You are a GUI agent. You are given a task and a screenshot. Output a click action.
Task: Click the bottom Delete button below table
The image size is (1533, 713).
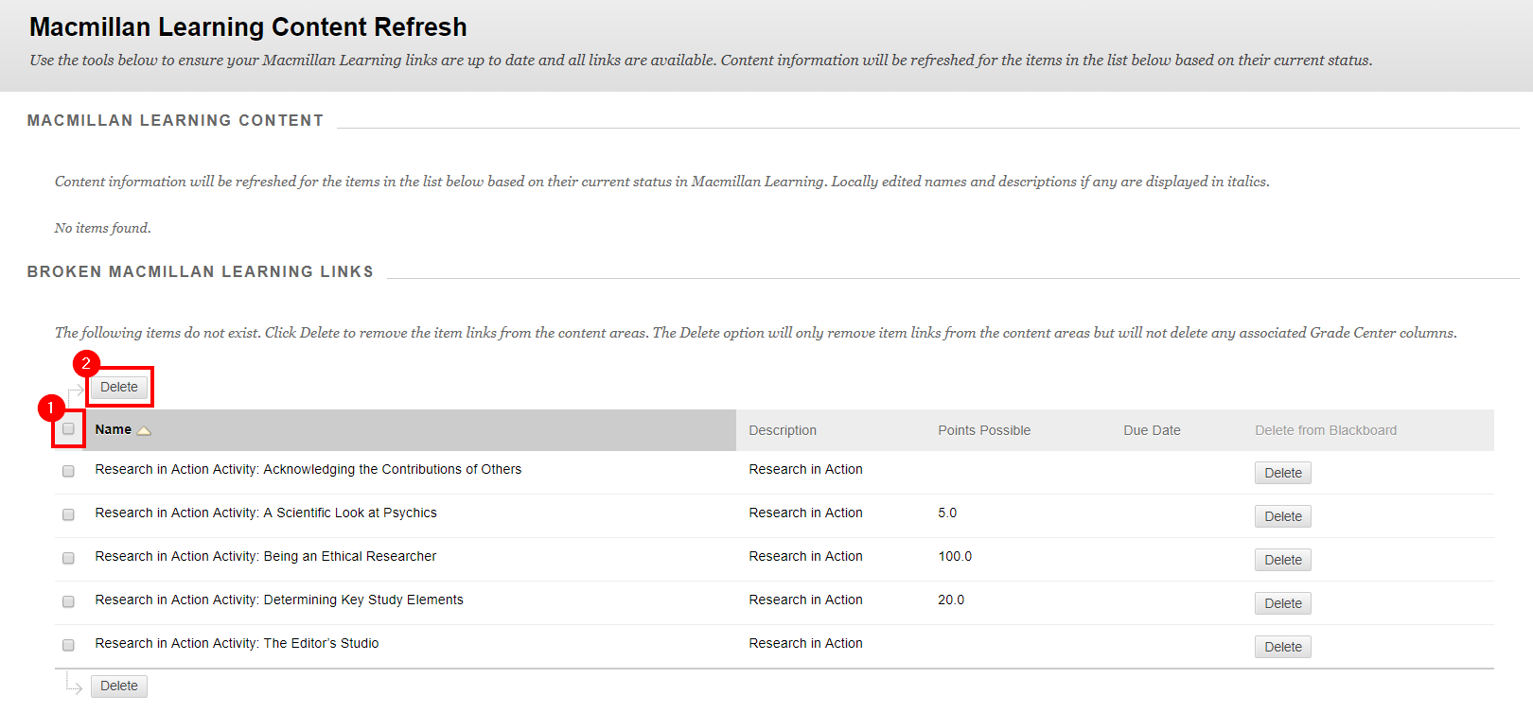tap(119, 686)
